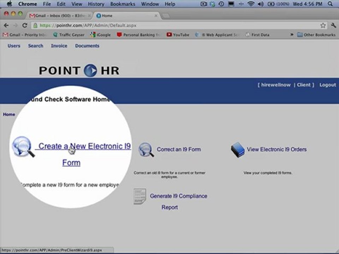The image size is (339, 254).
Task: Click the Wi-Fi status icon
Action: [251, 4]
